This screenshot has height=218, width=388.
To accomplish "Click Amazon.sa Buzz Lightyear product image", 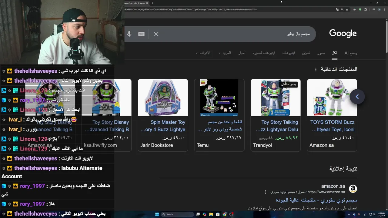I will point(332,97).
